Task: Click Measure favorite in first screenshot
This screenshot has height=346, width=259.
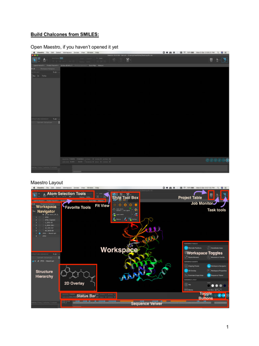Action: click(x=100, y=65)
